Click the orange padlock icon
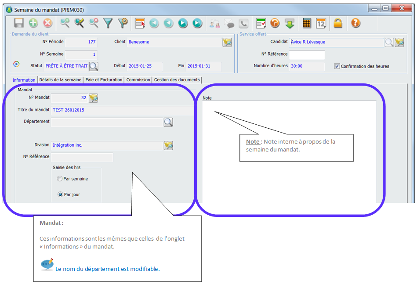This screenshot has height=285, width=417. pos(337,23)
